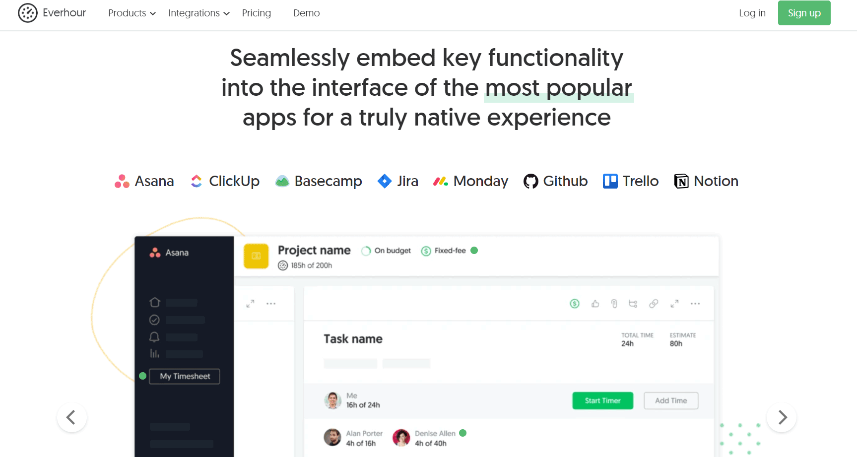Open the Demo menu item
The image size is (857, 457).
[307, 13]
